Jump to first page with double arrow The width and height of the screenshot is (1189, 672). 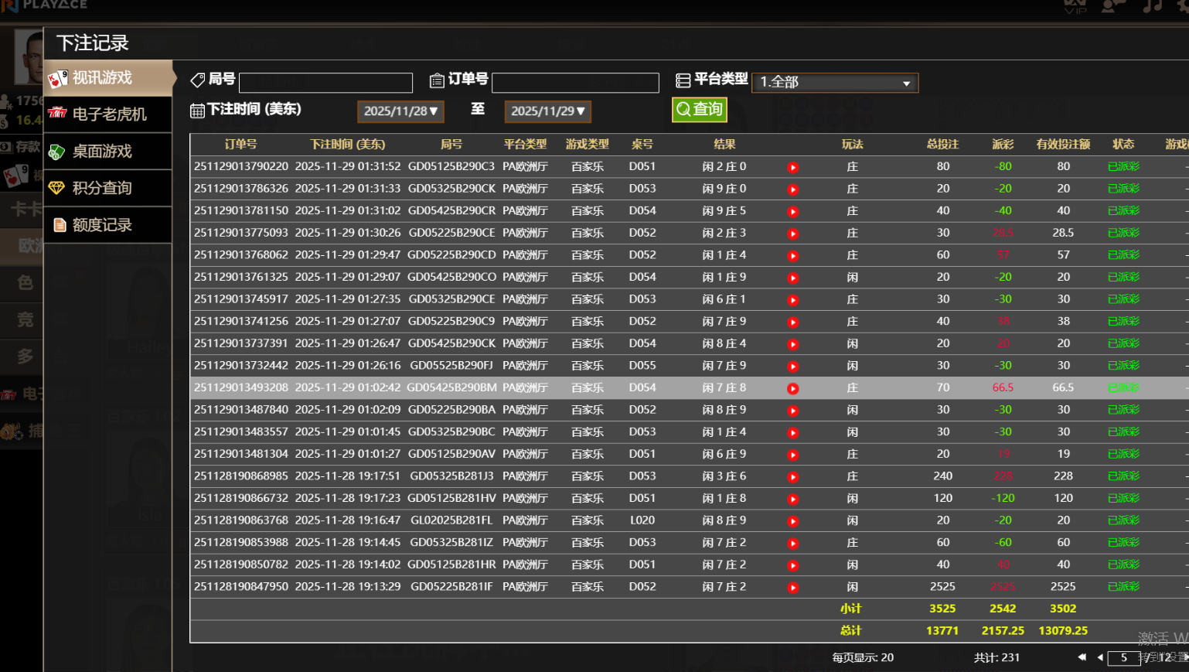1082,657
